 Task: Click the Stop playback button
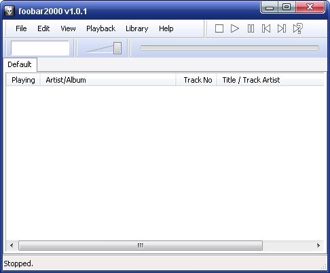pyautogui.click(x=219, y=28)
